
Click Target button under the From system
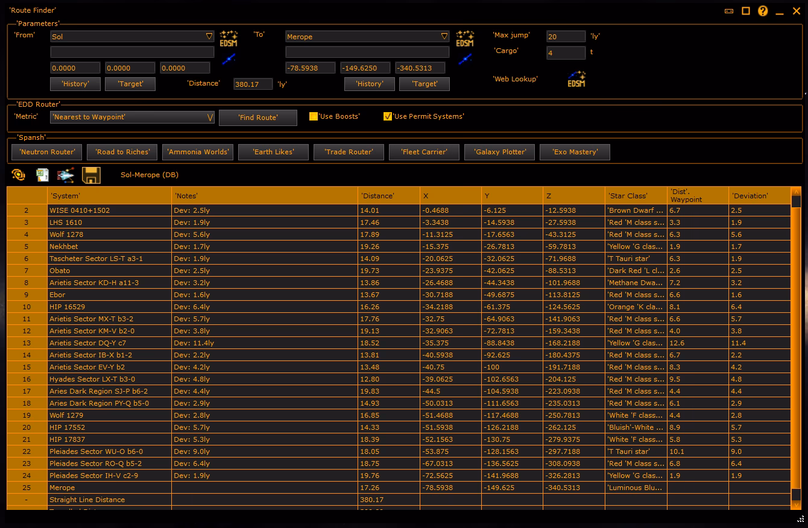tap(130, 84)
